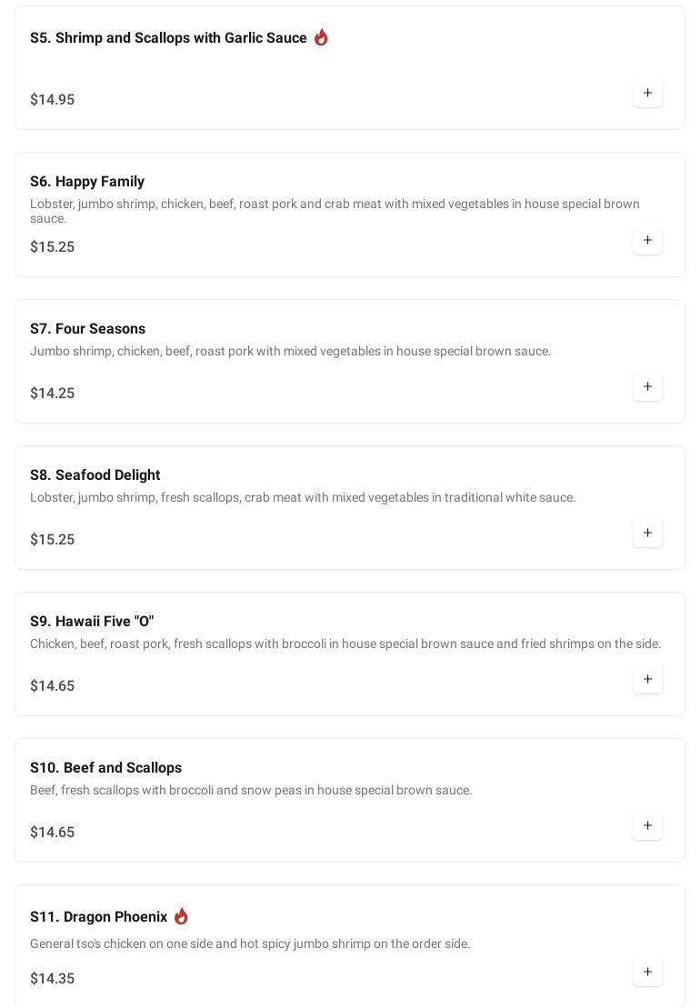Open the S6. Happy Family item title
This screenshot has height=1008, width=700.
point(87,182)
